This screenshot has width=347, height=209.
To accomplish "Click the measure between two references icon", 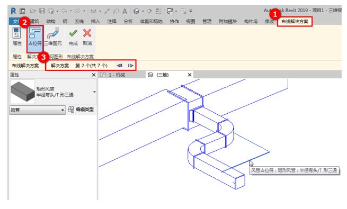I will pos(94,11).
